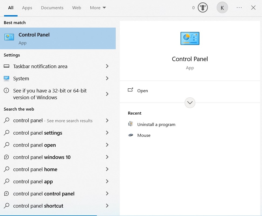Viewport: 262px width, 216px height.
Task: Expand Taskbar notification area chevron
Action: pyautogui.click(x=107, y=66)
